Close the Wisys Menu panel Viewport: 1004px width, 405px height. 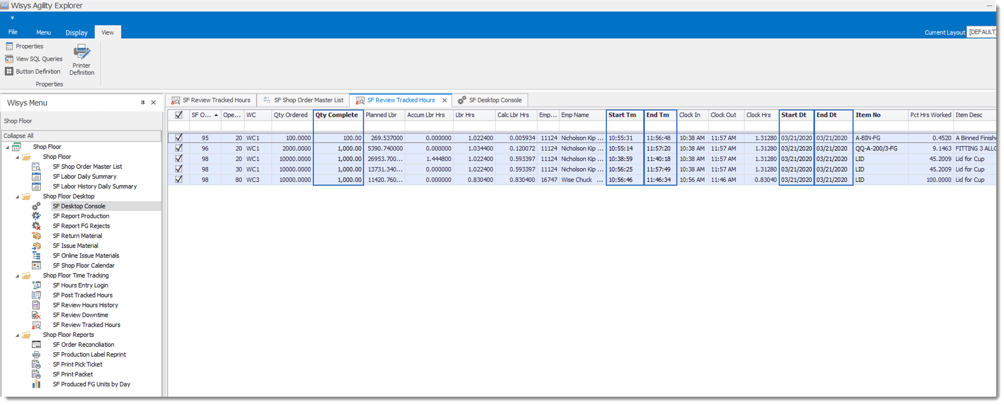point(154,103)
